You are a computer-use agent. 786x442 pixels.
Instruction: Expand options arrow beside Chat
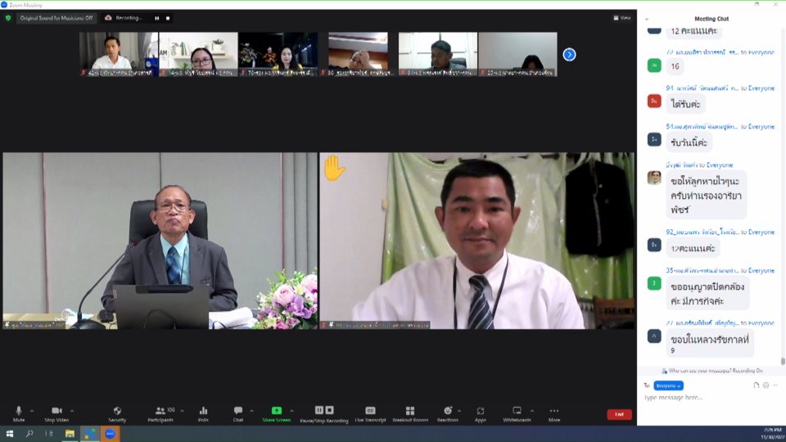(251, 411)
